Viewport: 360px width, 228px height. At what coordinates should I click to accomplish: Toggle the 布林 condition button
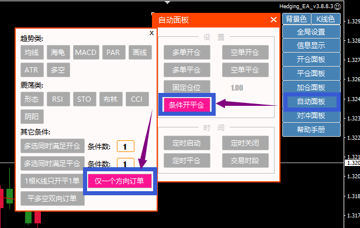pos(110,99)
